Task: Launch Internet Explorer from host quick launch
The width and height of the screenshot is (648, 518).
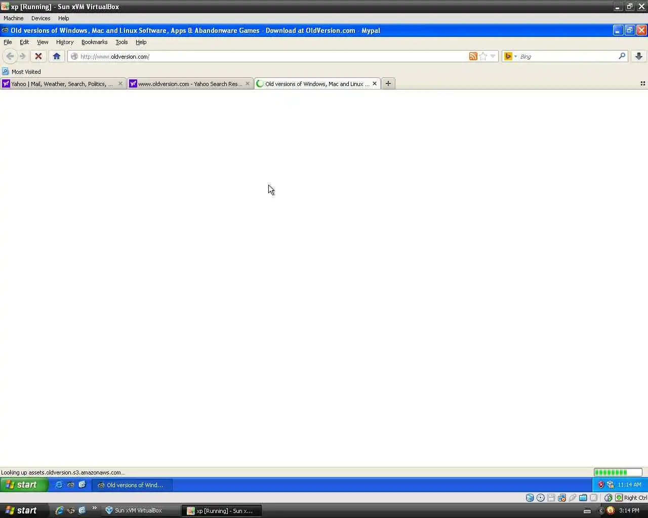Action: click(59, 510)
